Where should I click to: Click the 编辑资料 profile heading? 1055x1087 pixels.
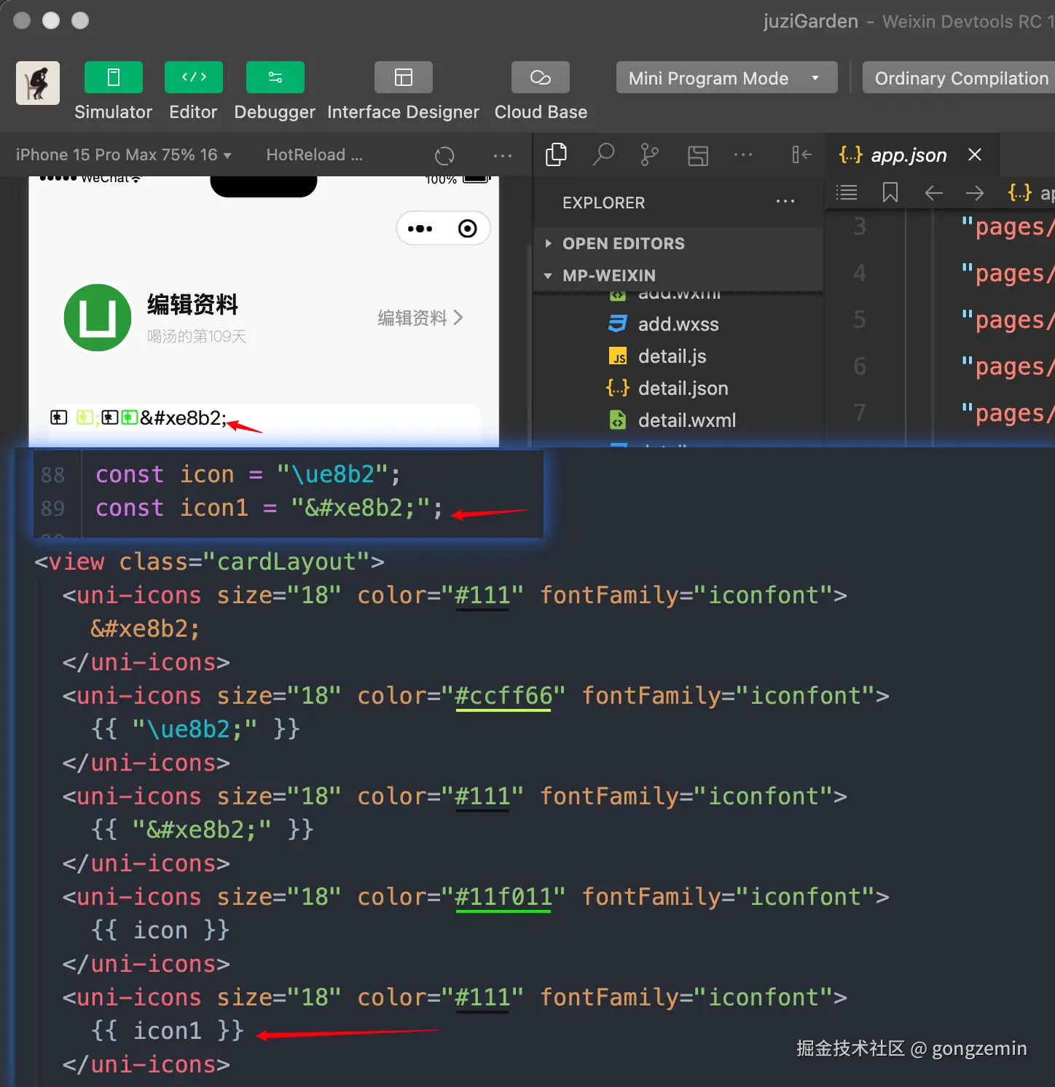coord(193,304)
